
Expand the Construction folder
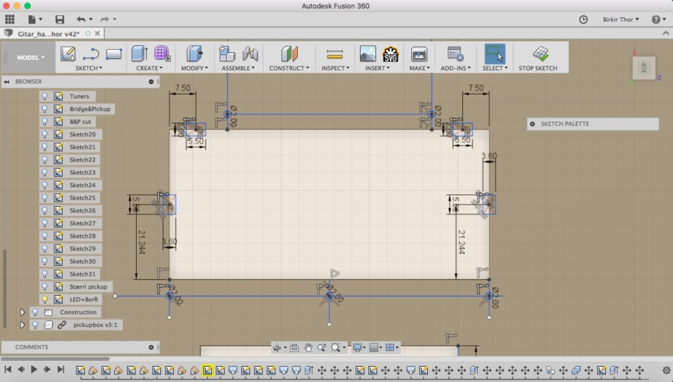click(x=23, y=312)
